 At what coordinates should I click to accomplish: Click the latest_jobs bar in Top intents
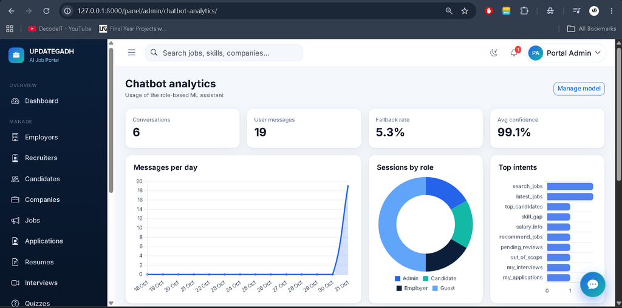click(x=570, y=197)
